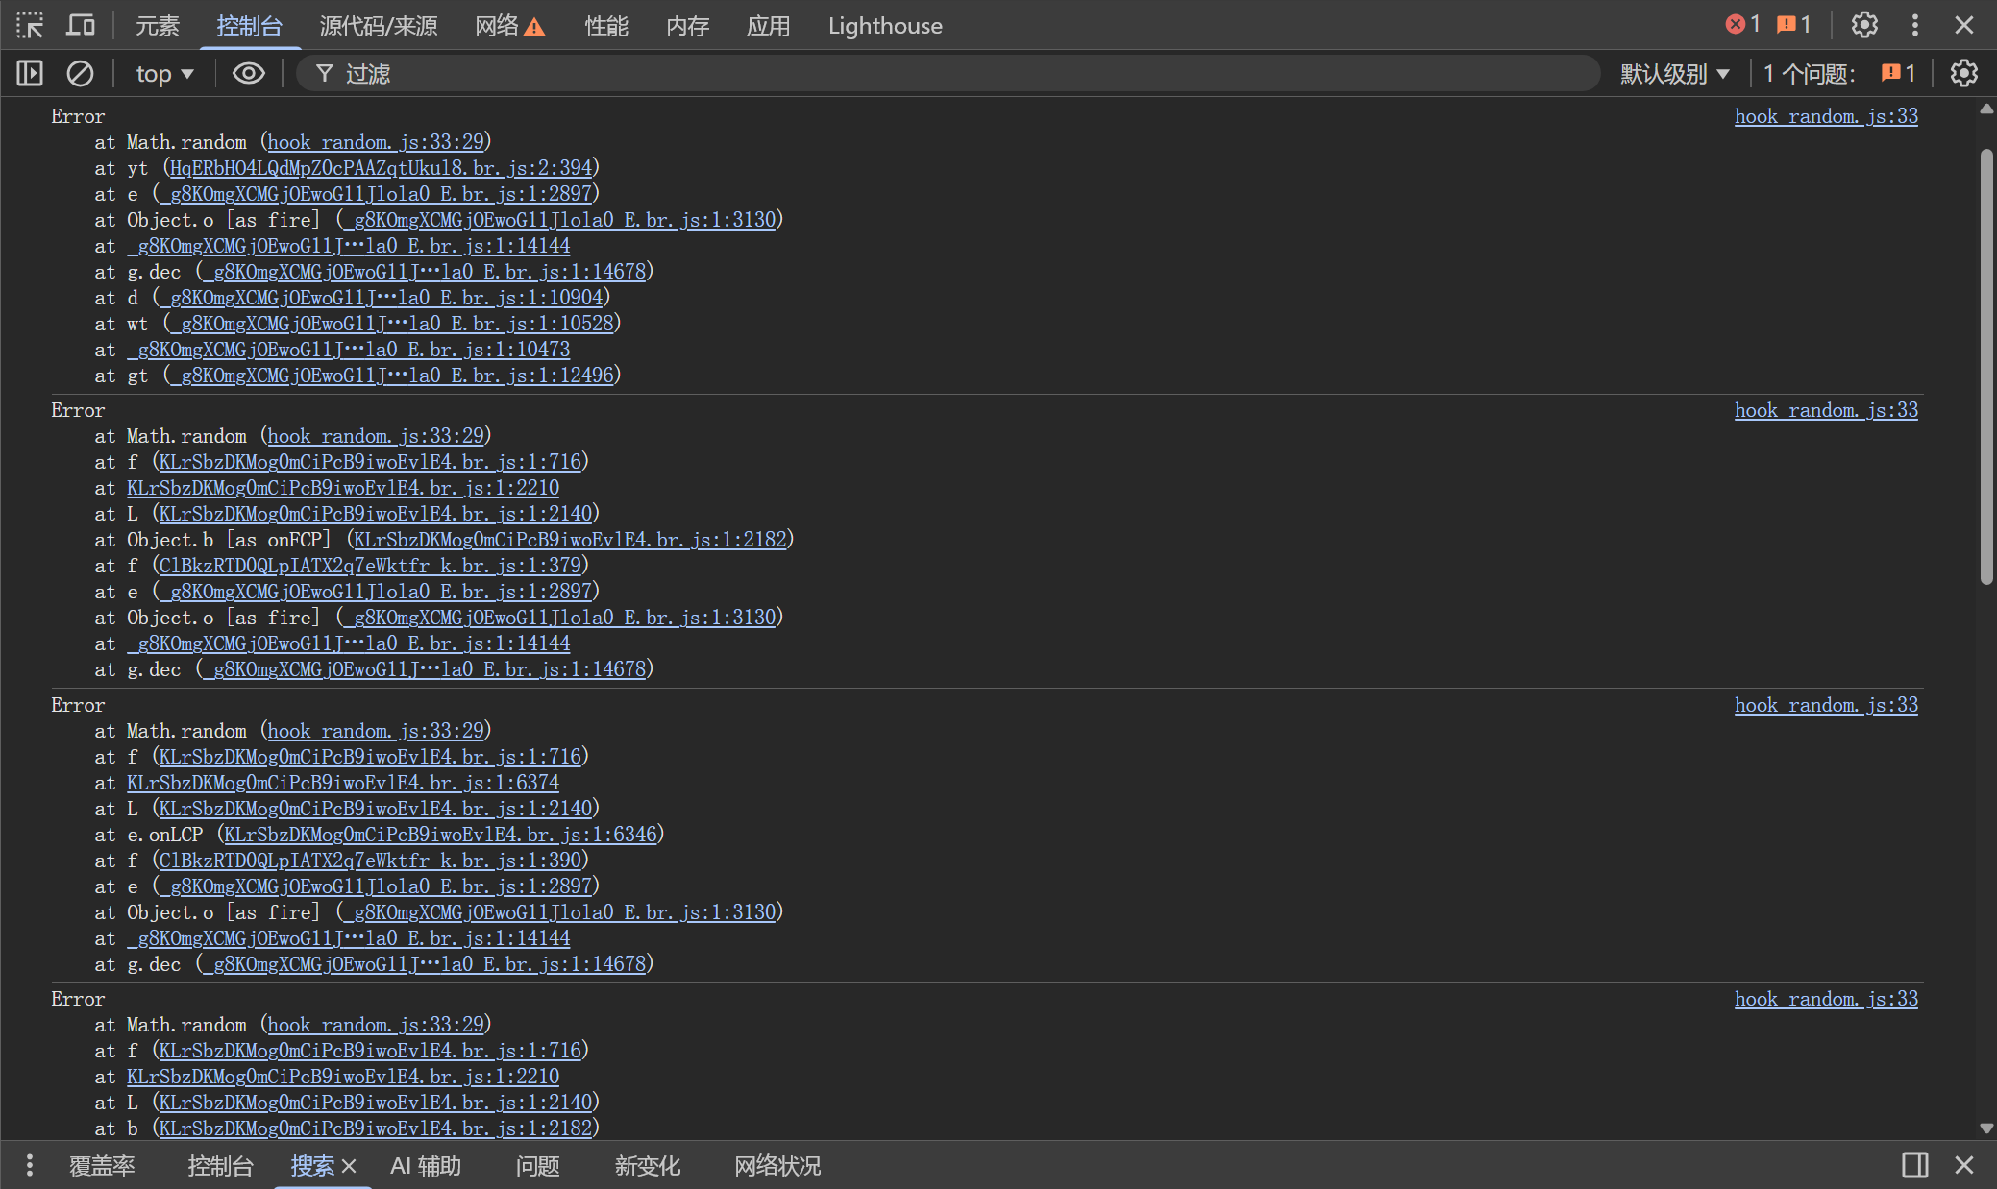Click the scrollbar up arrow

coord(1986,109)
